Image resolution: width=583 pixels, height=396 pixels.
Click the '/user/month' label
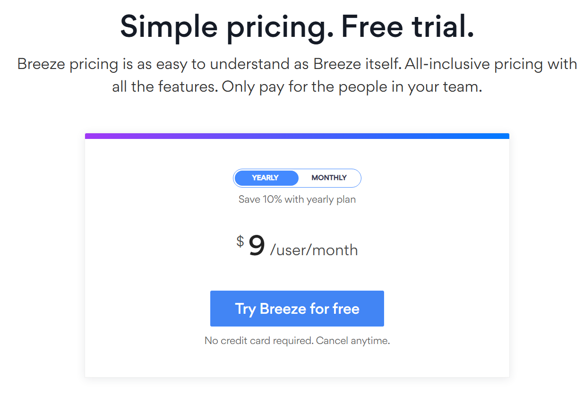(x=314, y=250)
